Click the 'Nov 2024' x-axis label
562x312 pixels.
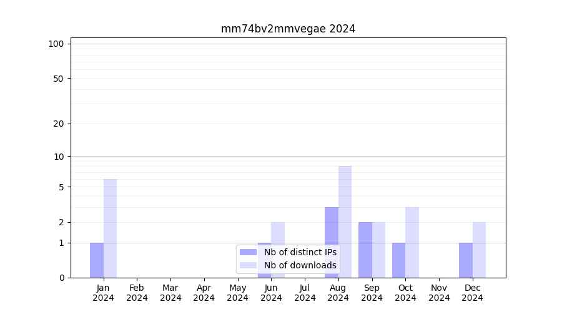pyautogui.click(x=439, y=293)
